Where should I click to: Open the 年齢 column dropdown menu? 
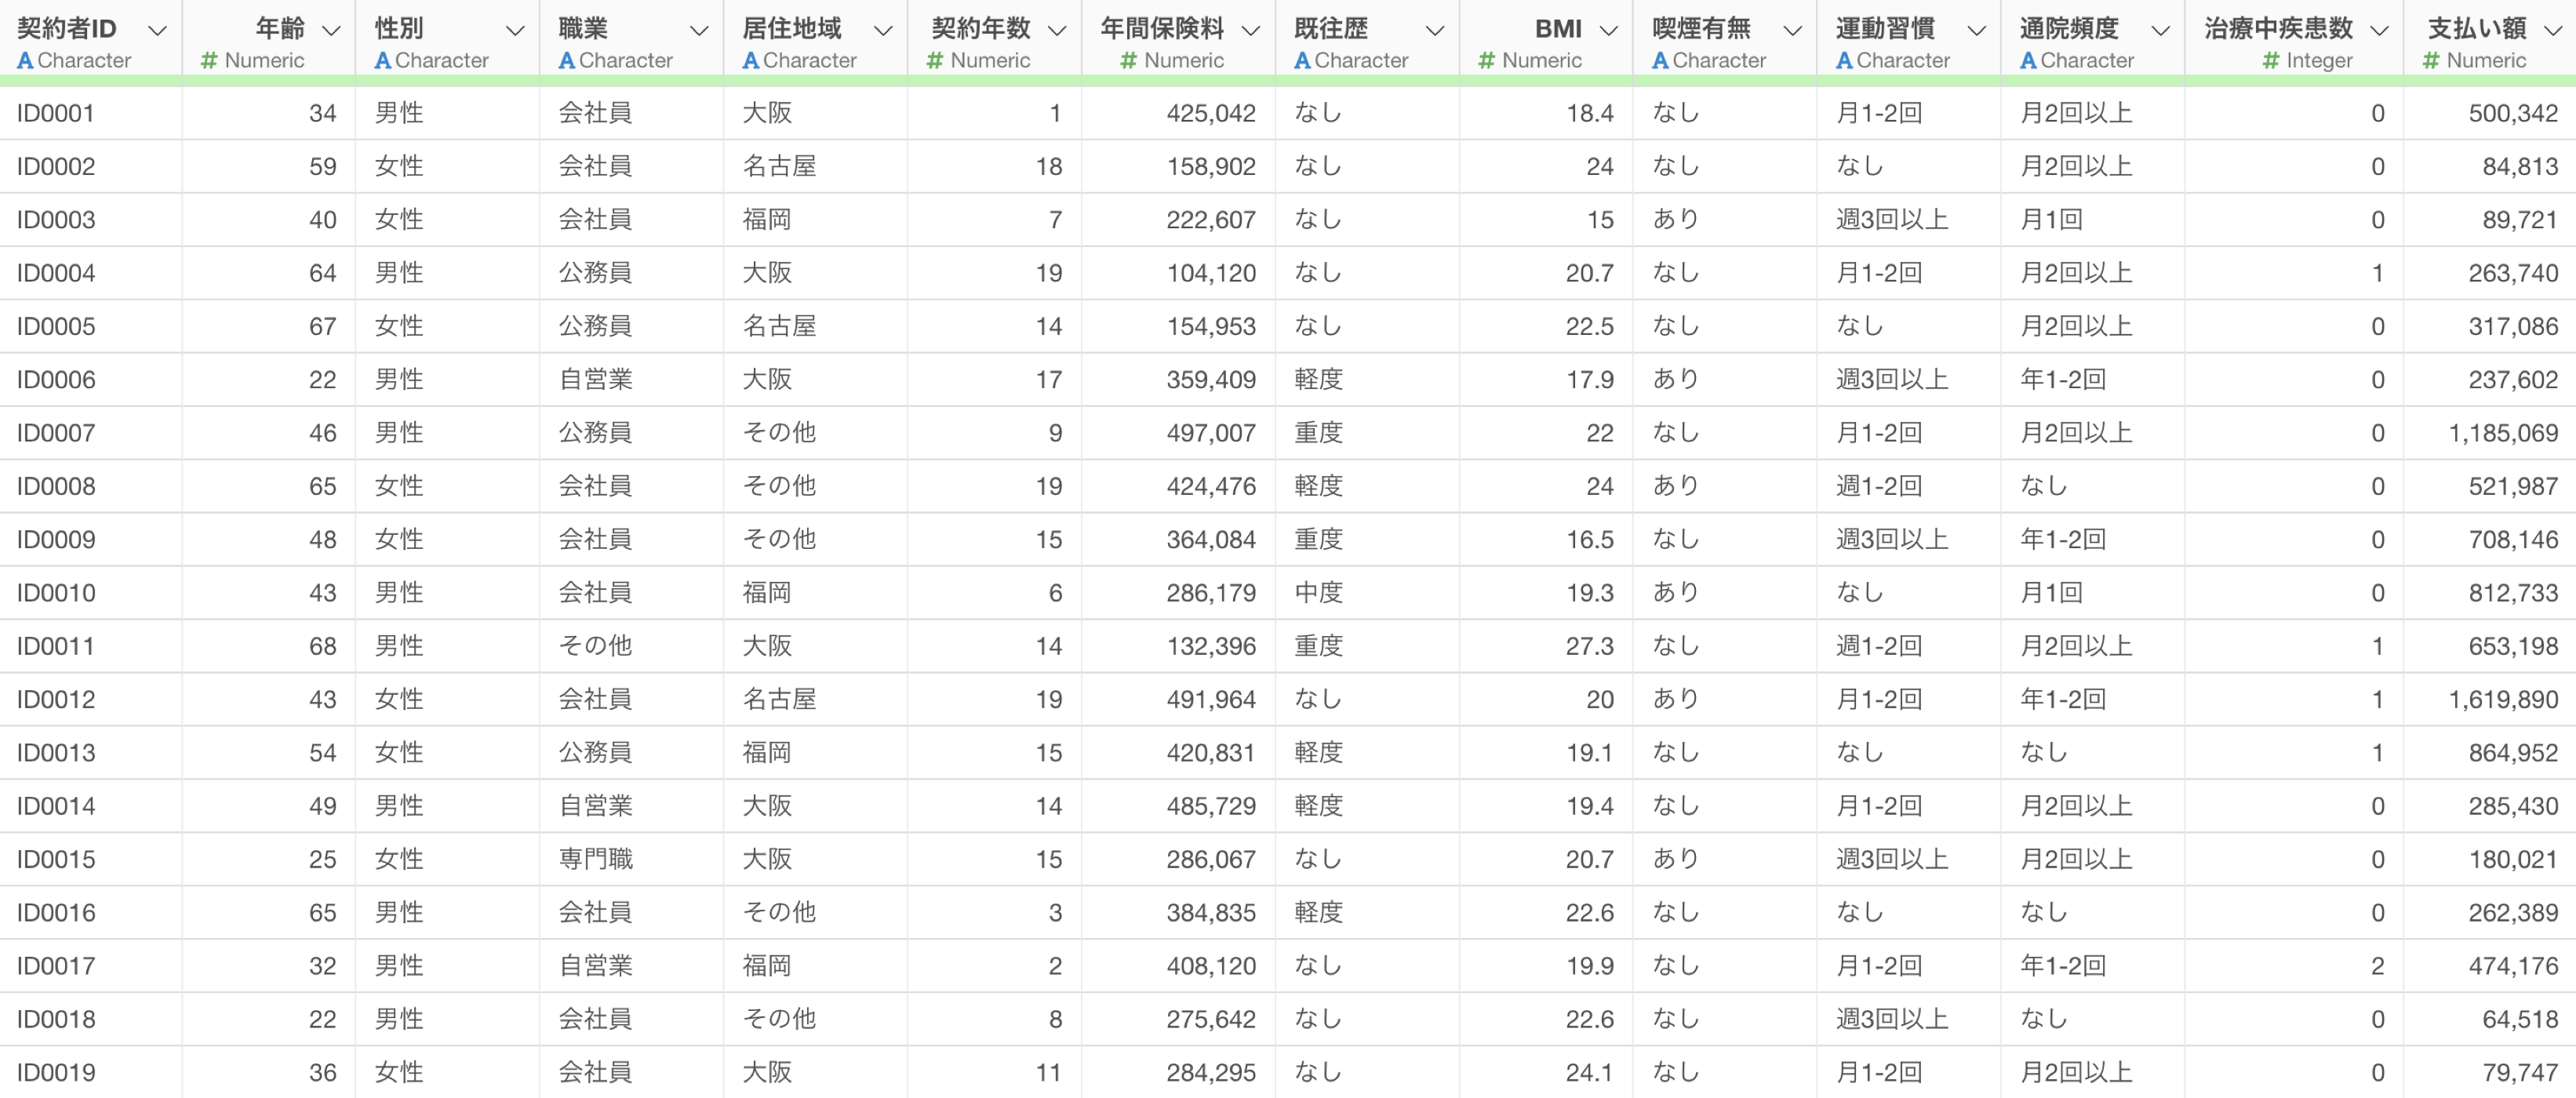(x=331, y=31)
